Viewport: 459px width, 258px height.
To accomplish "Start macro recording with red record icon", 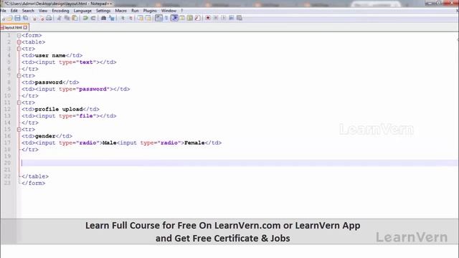I will coord(208,18).
